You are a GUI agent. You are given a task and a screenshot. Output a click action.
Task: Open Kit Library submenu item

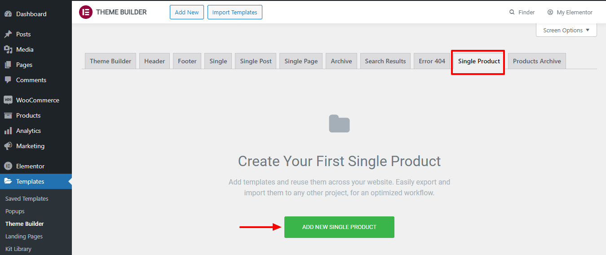(18, 249)
